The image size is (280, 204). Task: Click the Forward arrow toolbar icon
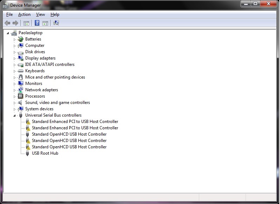(x=15, y=23)
